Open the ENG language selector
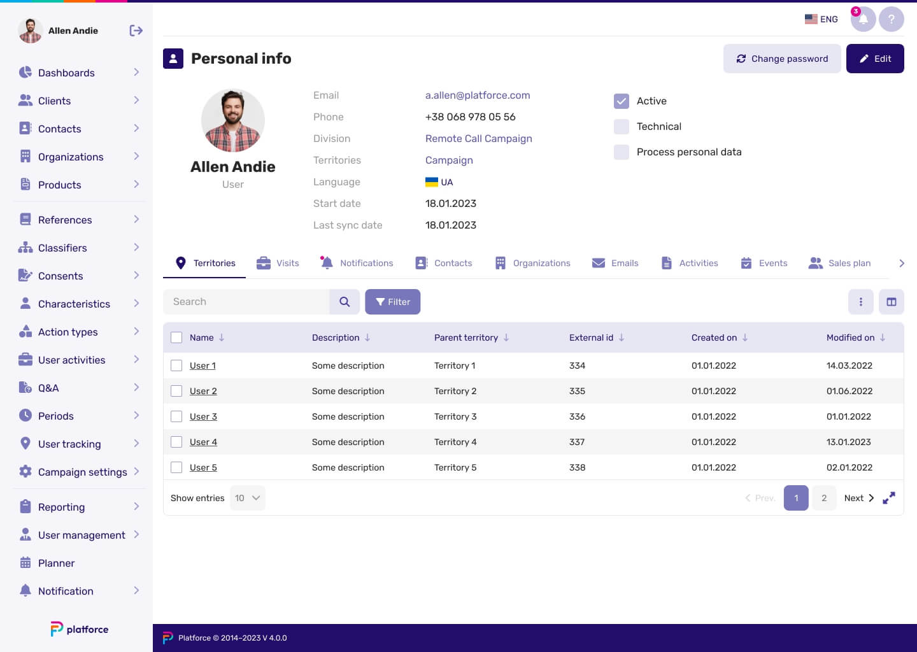Image resolution: width=917 pixels, height=652 pixels. point(821,19)
